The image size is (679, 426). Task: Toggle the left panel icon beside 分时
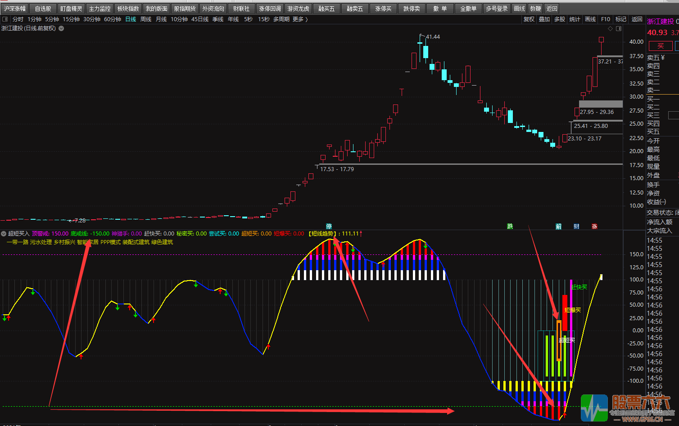click(5, 19)
